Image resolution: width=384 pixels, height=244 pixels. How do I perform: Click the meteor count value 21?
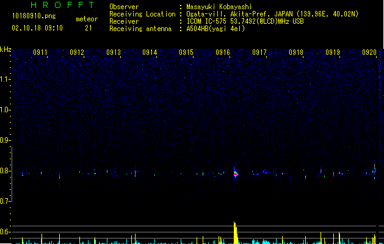[x=89, y=28]
